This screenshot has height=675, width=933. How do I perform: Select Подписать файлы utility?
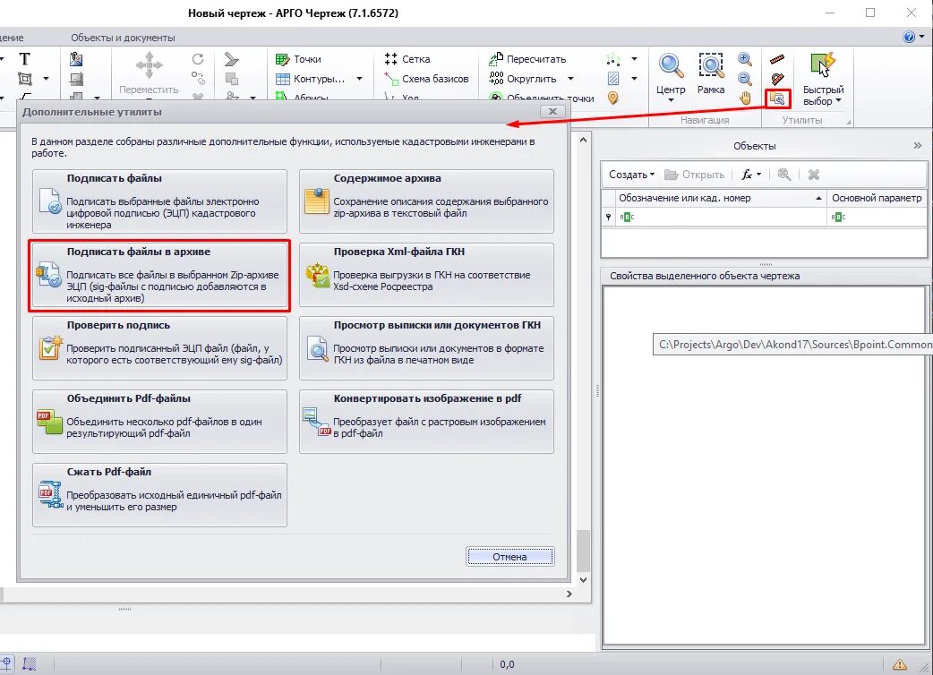[159, 201]
